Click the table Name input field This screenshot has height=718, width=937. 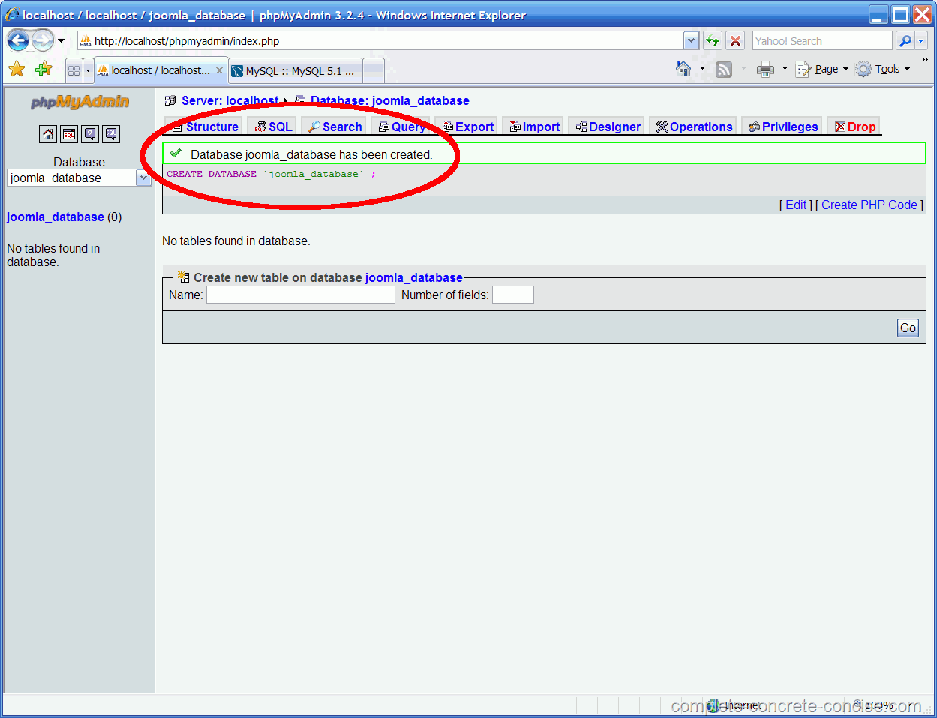[x=301, y=295]
